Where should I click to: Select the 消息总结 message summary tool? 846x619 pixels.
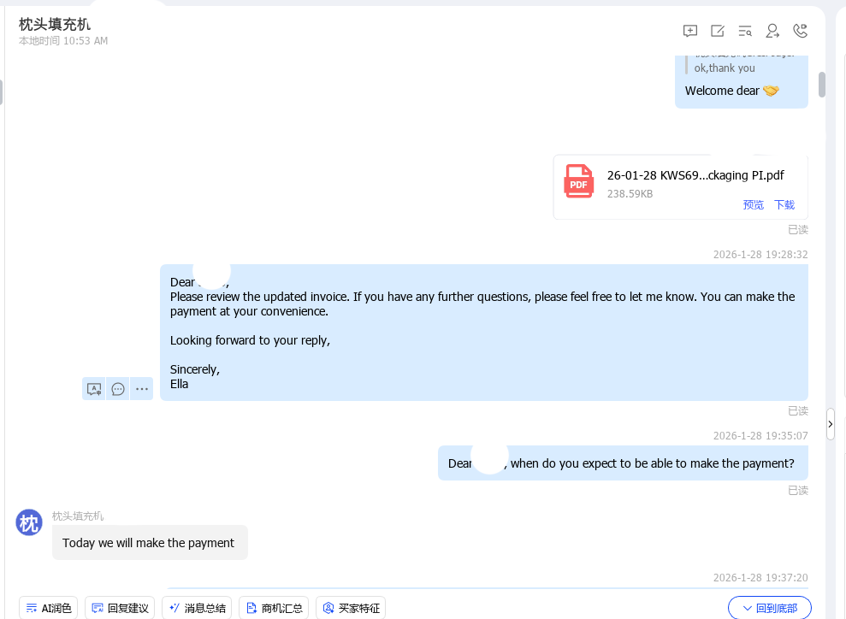click(197, 608)
